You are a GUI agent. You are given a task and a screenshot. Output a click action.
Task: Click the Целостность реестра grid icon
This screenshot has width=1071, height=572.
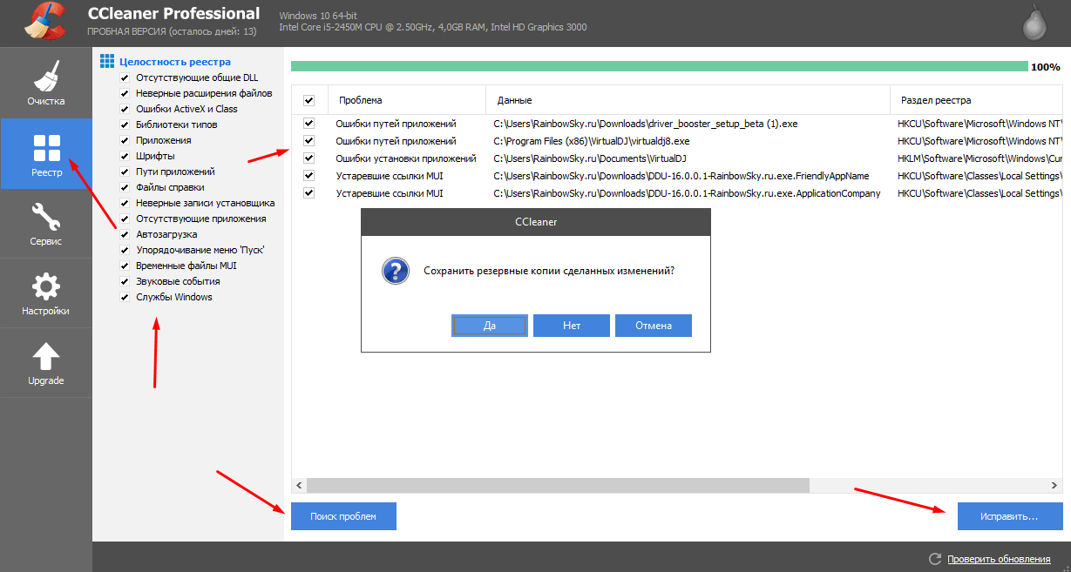click(107, 61)
